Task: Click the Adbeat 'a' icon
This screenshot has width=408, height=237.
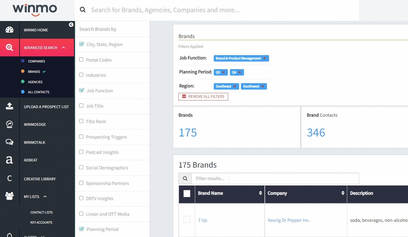Action: tap(9, 160)
